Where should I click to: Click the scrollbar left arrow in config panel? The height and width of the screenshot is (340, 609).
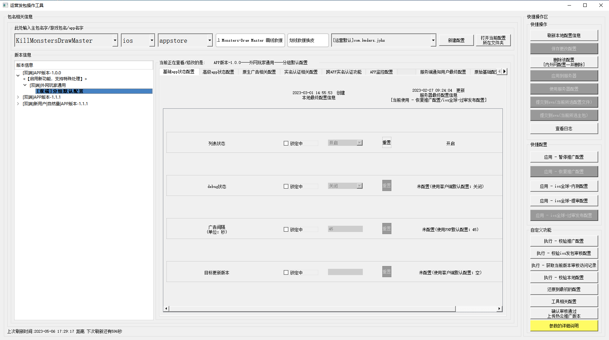coord(166,308)
